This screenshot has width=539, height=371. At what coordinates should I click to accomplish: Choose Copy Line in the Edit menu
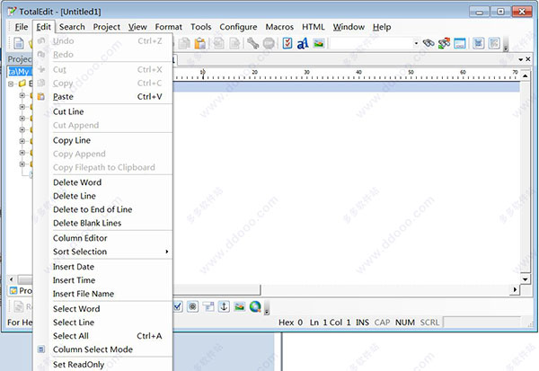103,140
